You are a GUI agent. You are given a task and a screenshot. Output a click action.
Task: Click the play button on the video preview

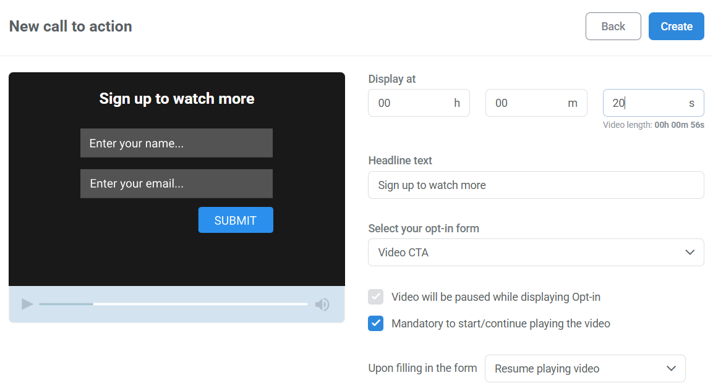[x=27, y=304]
